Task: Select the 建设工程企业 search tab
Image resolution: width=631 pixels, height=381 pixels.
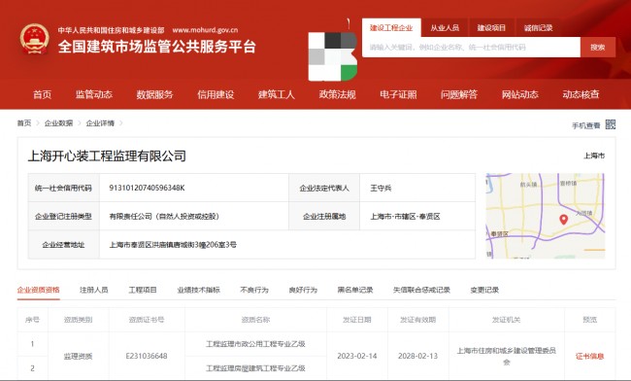Action: 391,28
